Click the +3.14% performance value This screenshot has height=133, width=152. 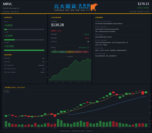click(9, 36)
